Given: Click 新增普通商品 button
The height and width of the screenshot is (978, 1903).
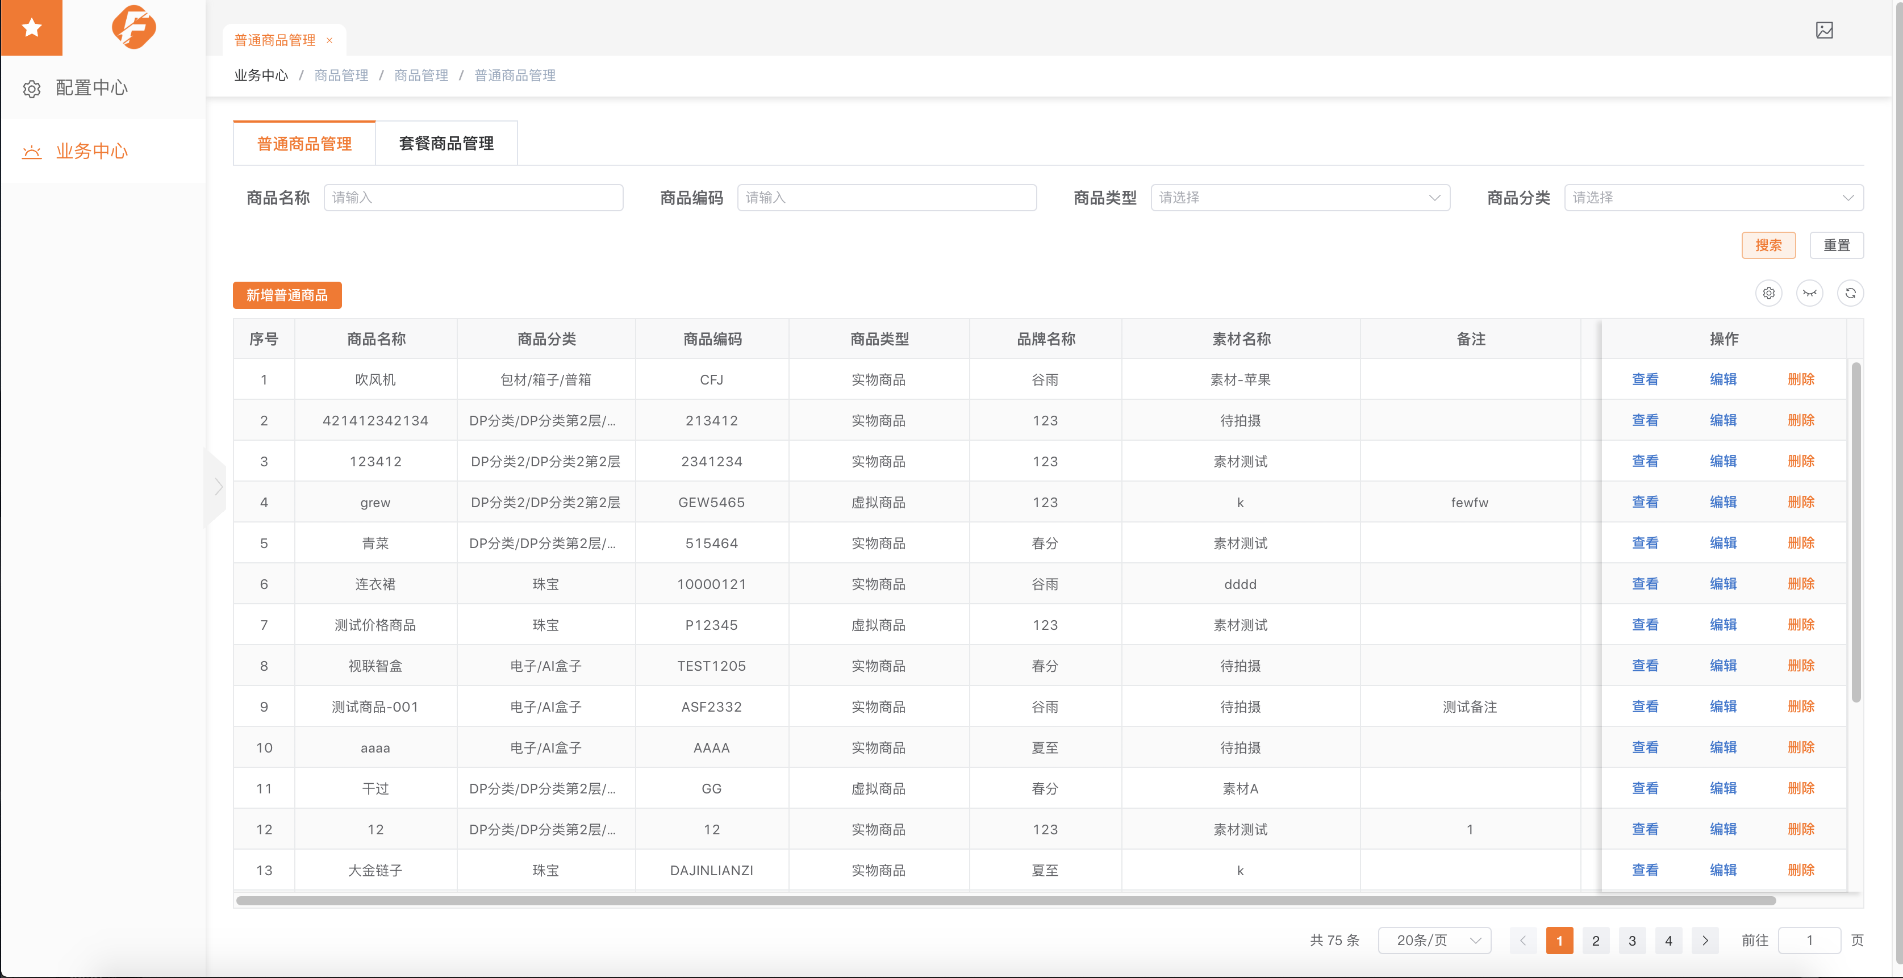Looking at the screenshot, I should coord(287,295).
